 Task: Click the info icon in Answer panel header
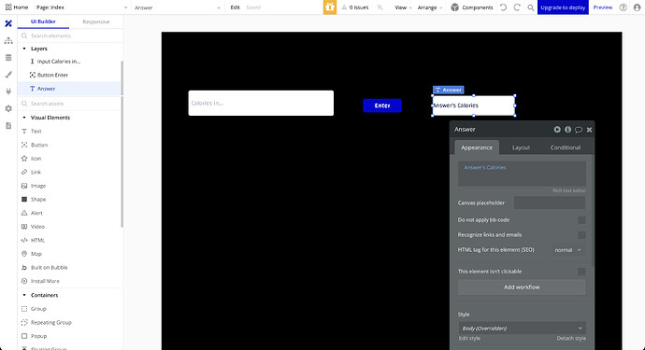[567, 130]
